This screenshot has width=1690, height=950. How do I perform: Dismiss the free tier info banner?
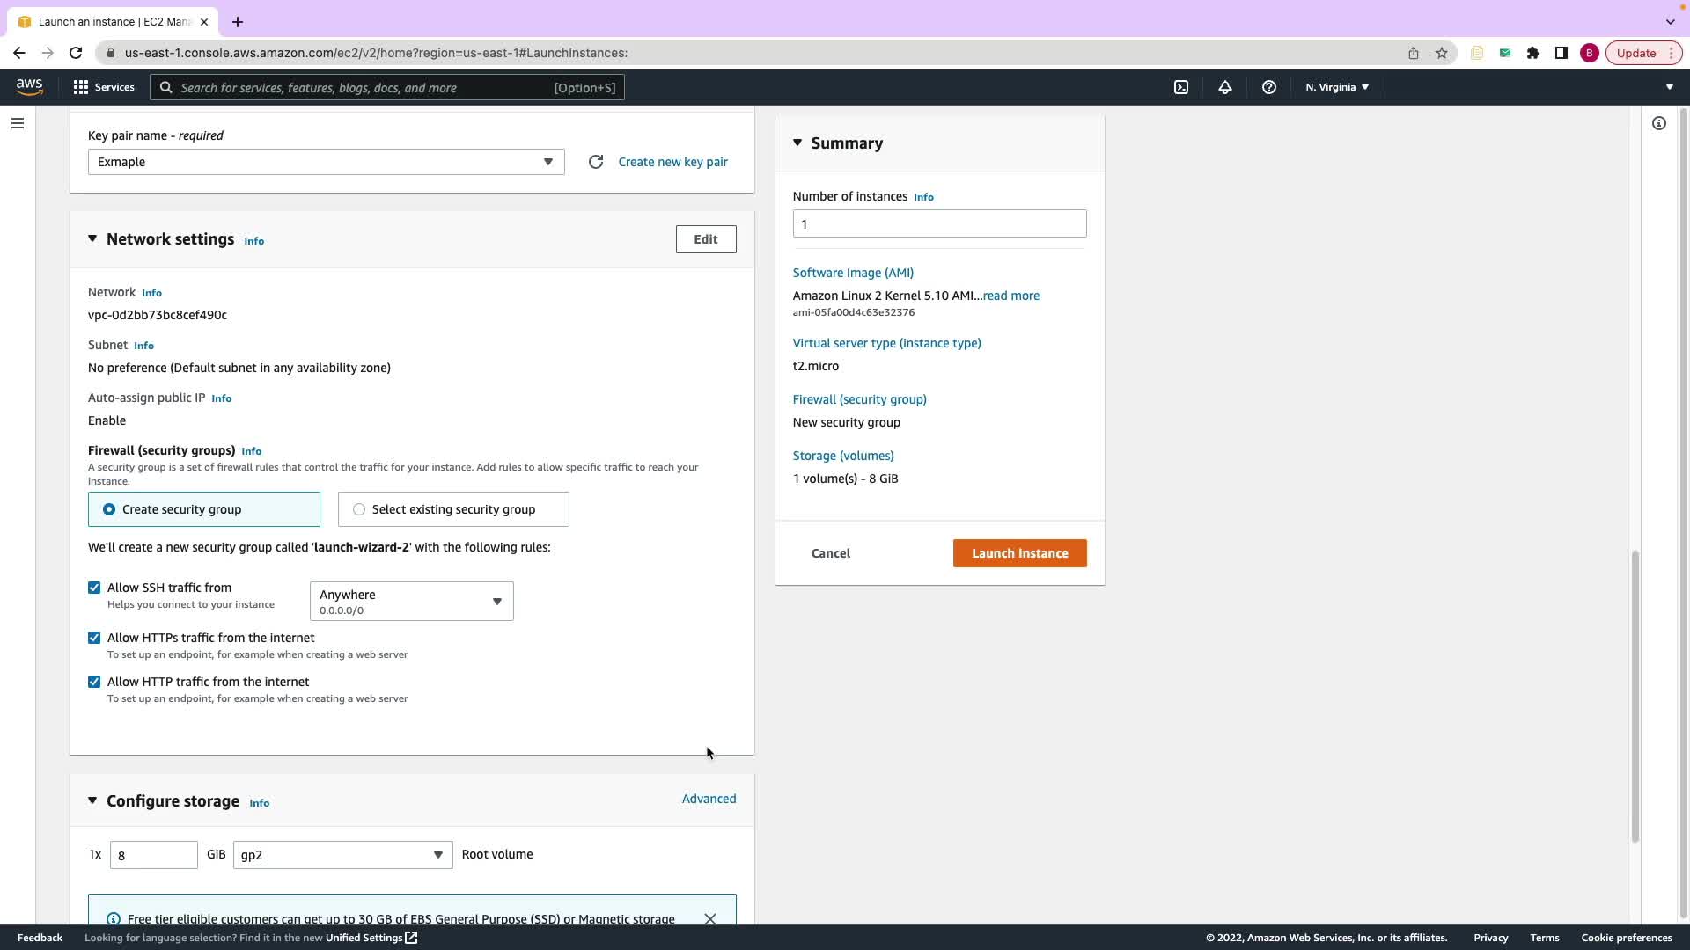(x=709, y=918)
